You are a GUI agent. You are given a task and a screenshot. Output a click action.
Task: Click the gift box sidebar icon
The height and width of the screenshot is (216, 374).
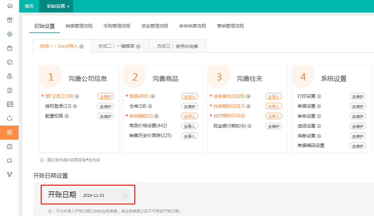point(9,20)
